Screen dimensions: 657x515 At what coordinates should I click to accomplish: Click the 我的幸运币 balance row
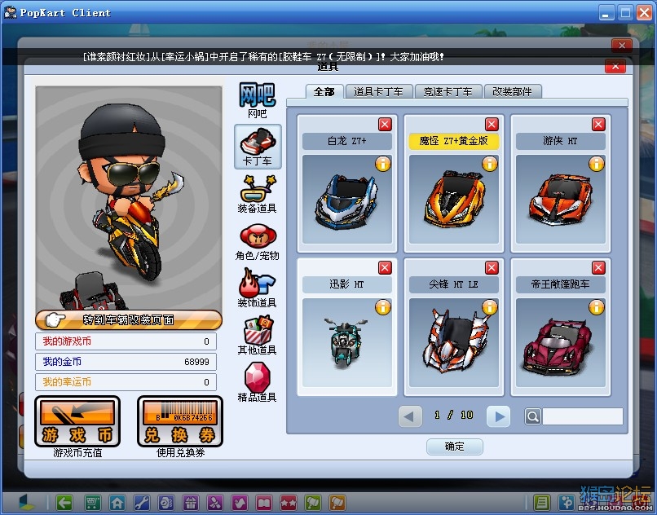(x=126, y=382)
